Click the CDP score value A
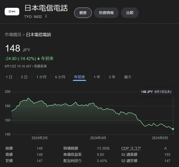 [165, 148]
